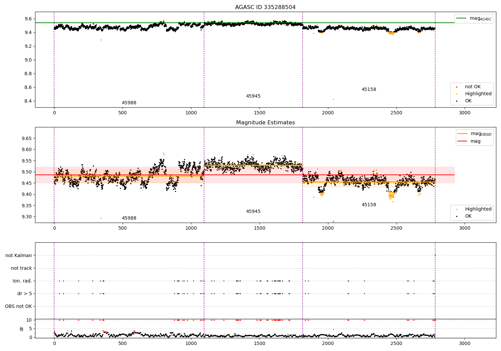This screenshot has height=351, width=501.
Task: Select the mag OBSID legend entry
Action: tap(475, 134)
